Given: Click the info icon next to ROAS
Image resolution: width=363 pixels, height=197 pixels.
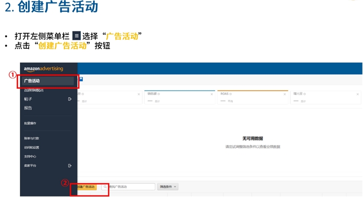Looking at the screenshot, I should click(x=230, y=94).
